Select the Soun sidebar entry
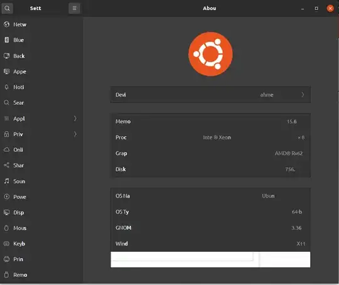Image resolution: width=339 pixels, height=285 pixels. pyautogui.click(x=42, y=181)
